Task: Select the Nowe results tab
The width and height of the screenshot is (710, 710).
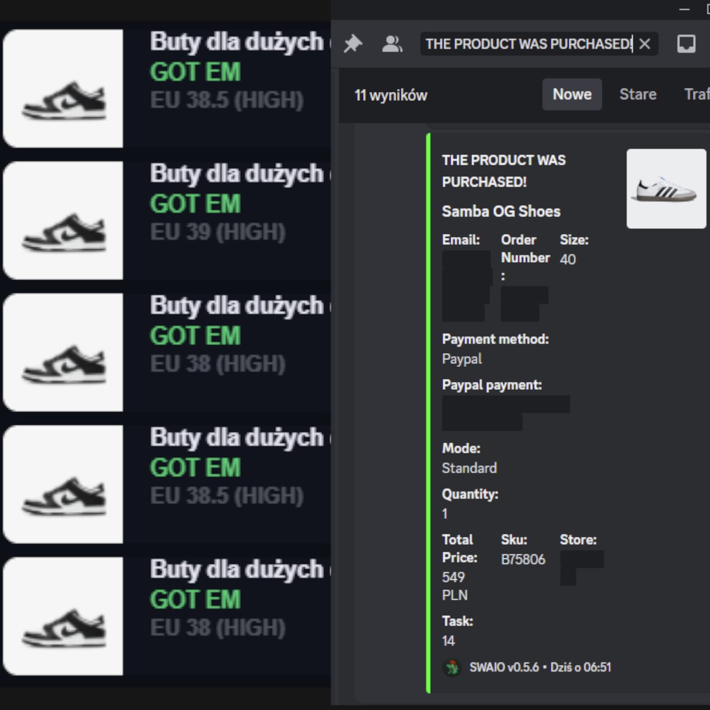Action: [572, 94]
